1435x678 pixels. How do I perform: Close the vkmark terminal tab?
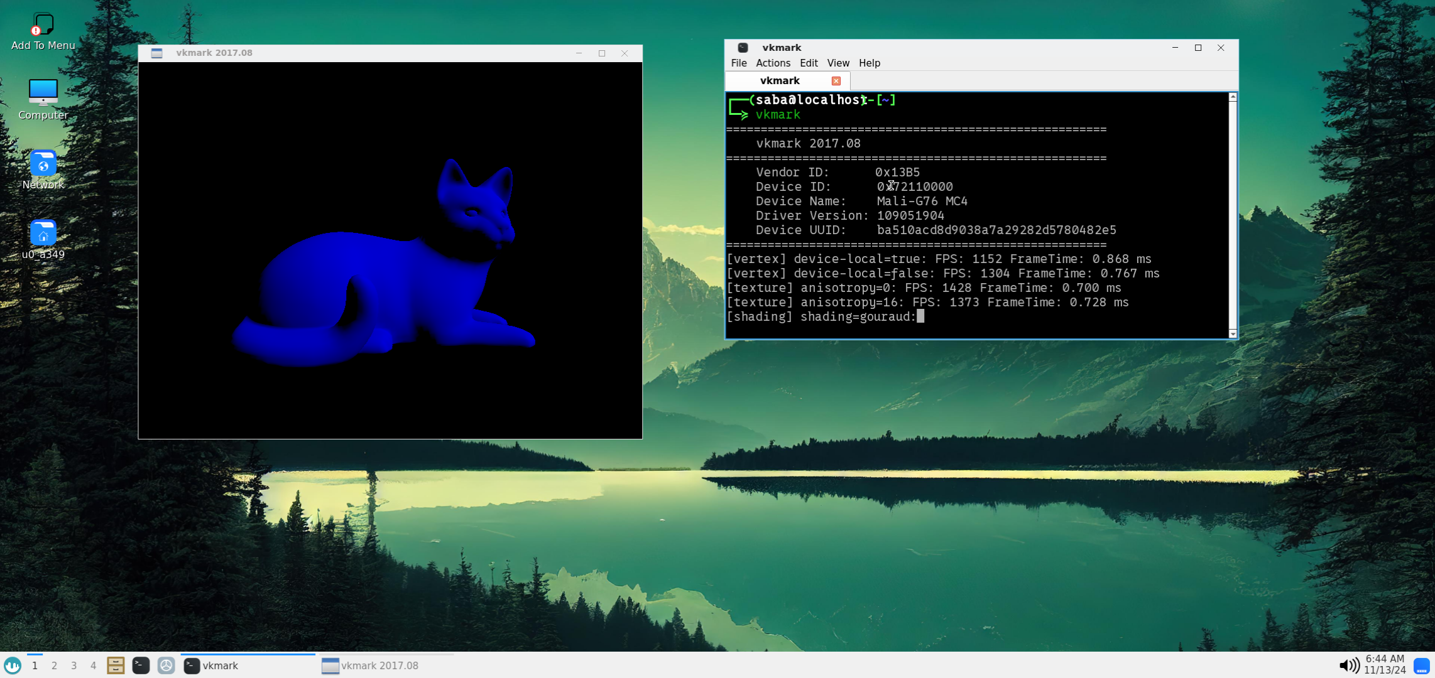pos(836,81)
